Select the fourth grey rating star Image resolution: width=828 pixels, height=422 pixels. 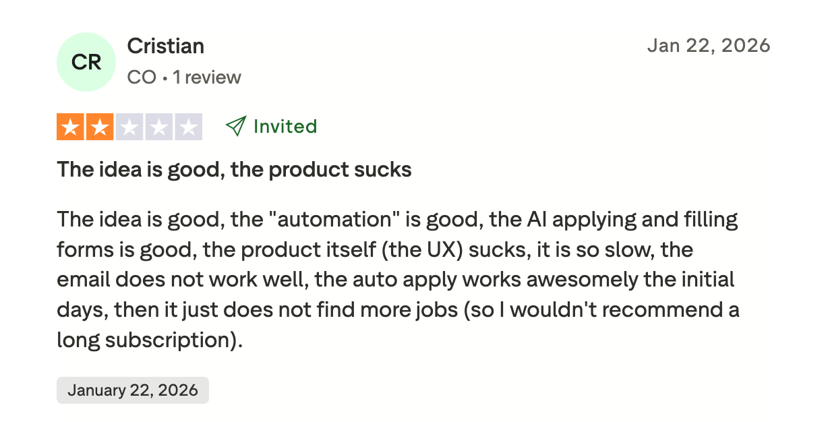159,127
